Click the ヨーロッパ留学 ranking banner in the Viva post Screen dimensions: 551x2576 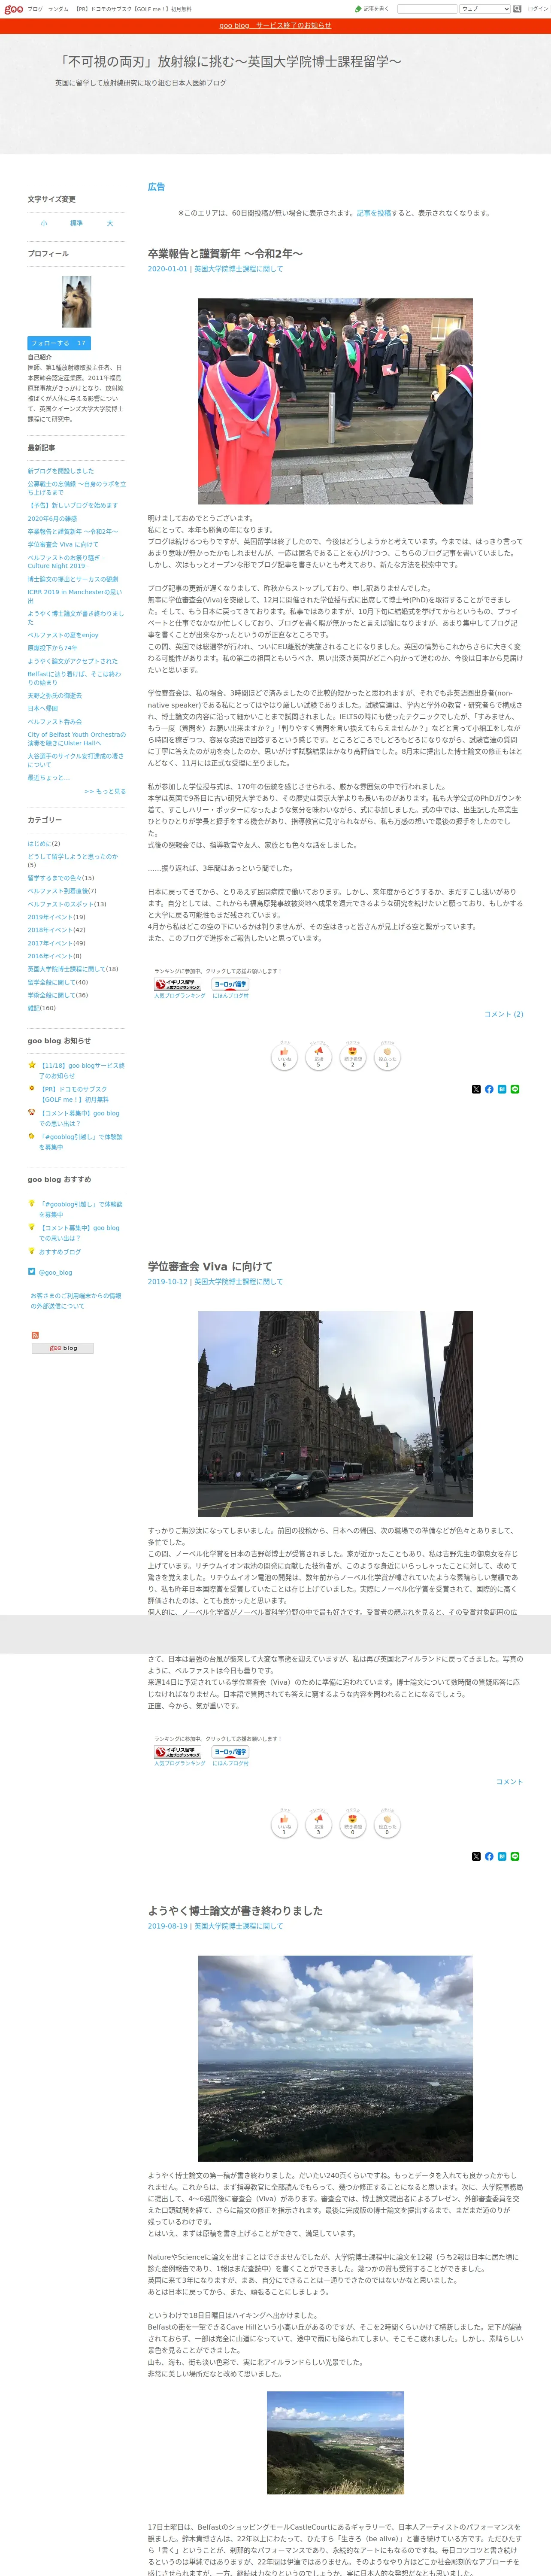tap(230, 1753)
